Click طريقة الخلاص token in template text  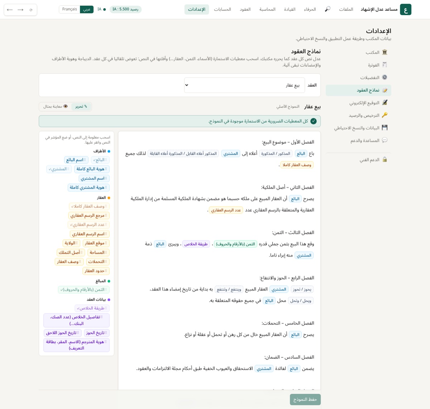click(196, 244)
